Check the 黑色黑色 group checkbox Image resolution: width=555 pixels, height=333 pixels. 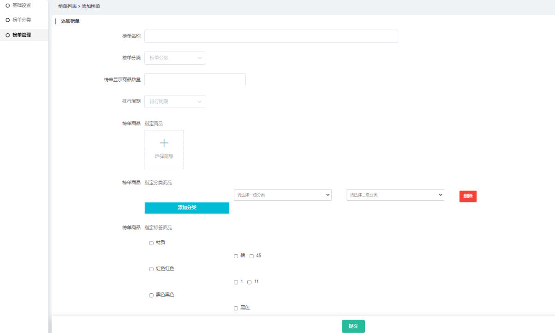click(x=151, y=295)
